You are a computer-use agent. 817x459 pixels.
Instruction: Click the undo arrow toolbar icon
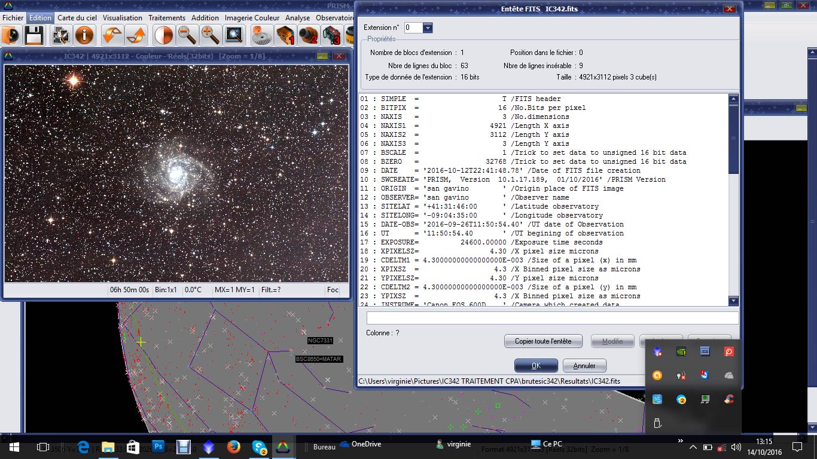(x=112, y=35)
